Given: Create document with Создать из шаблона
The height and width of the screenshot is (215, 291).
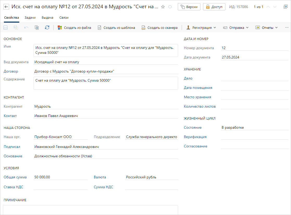Looking at the screenshot, I should pyautogui.click(x=116, y=28).
